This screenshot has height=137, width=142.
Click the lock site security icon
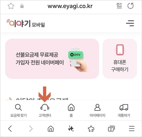pyautogui.click(x=22, y=6)
